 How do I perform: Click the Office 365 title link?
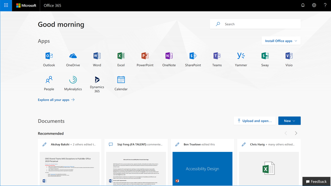point(52,6)
